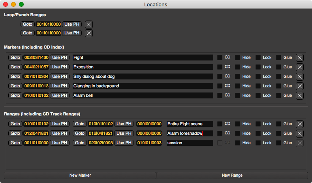
Task: Clear the first Loop/Punch range X icon
Action: [x=89, y=25]
